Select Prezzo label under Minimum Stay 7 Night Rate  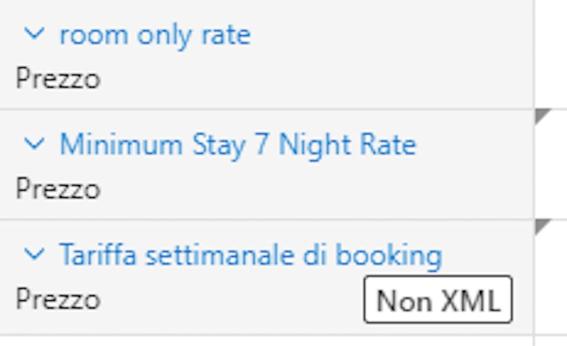tap(58, 189)
